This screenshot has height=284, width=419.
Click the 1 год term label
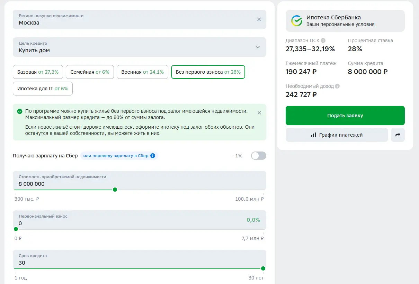[x=20, y=278]
